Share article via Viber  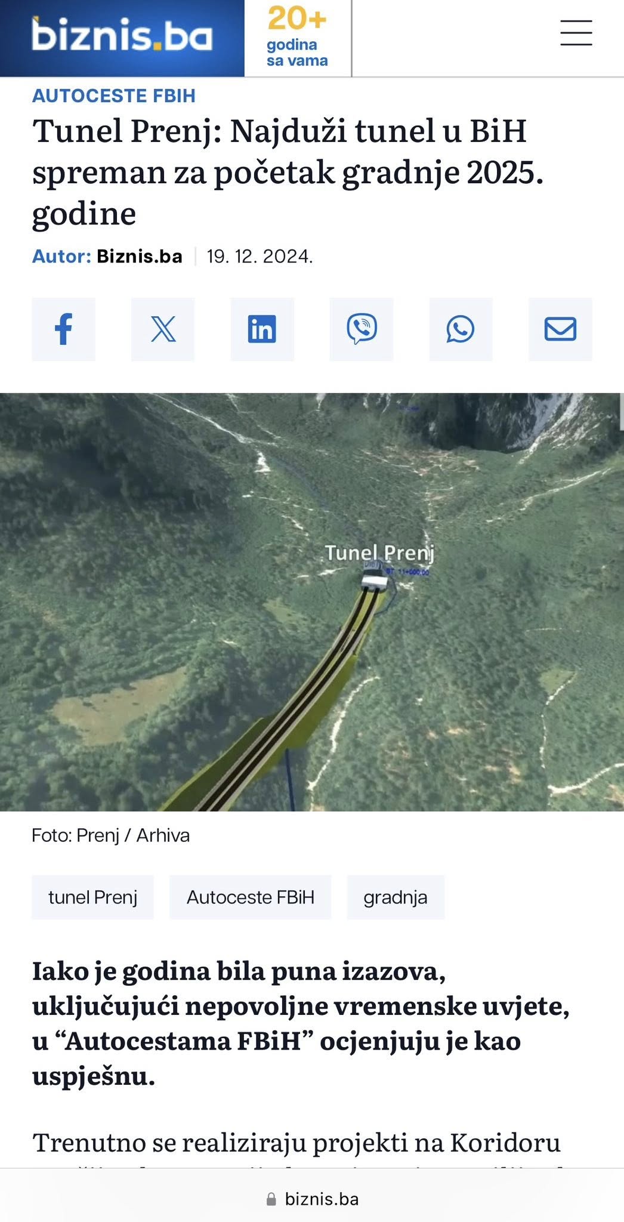pyautogui.click(x=362, y=329)
